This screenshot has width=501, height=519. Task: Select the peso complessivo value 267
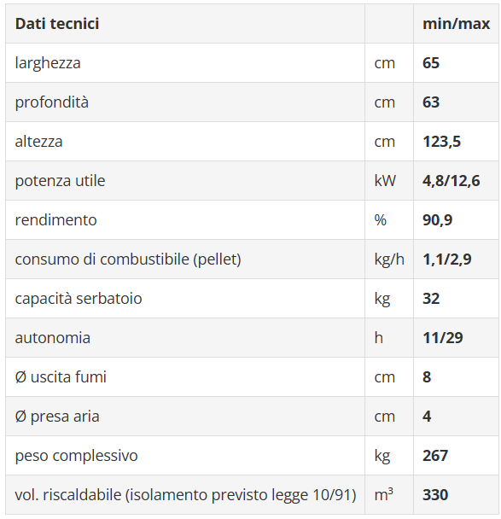(435, 456)
